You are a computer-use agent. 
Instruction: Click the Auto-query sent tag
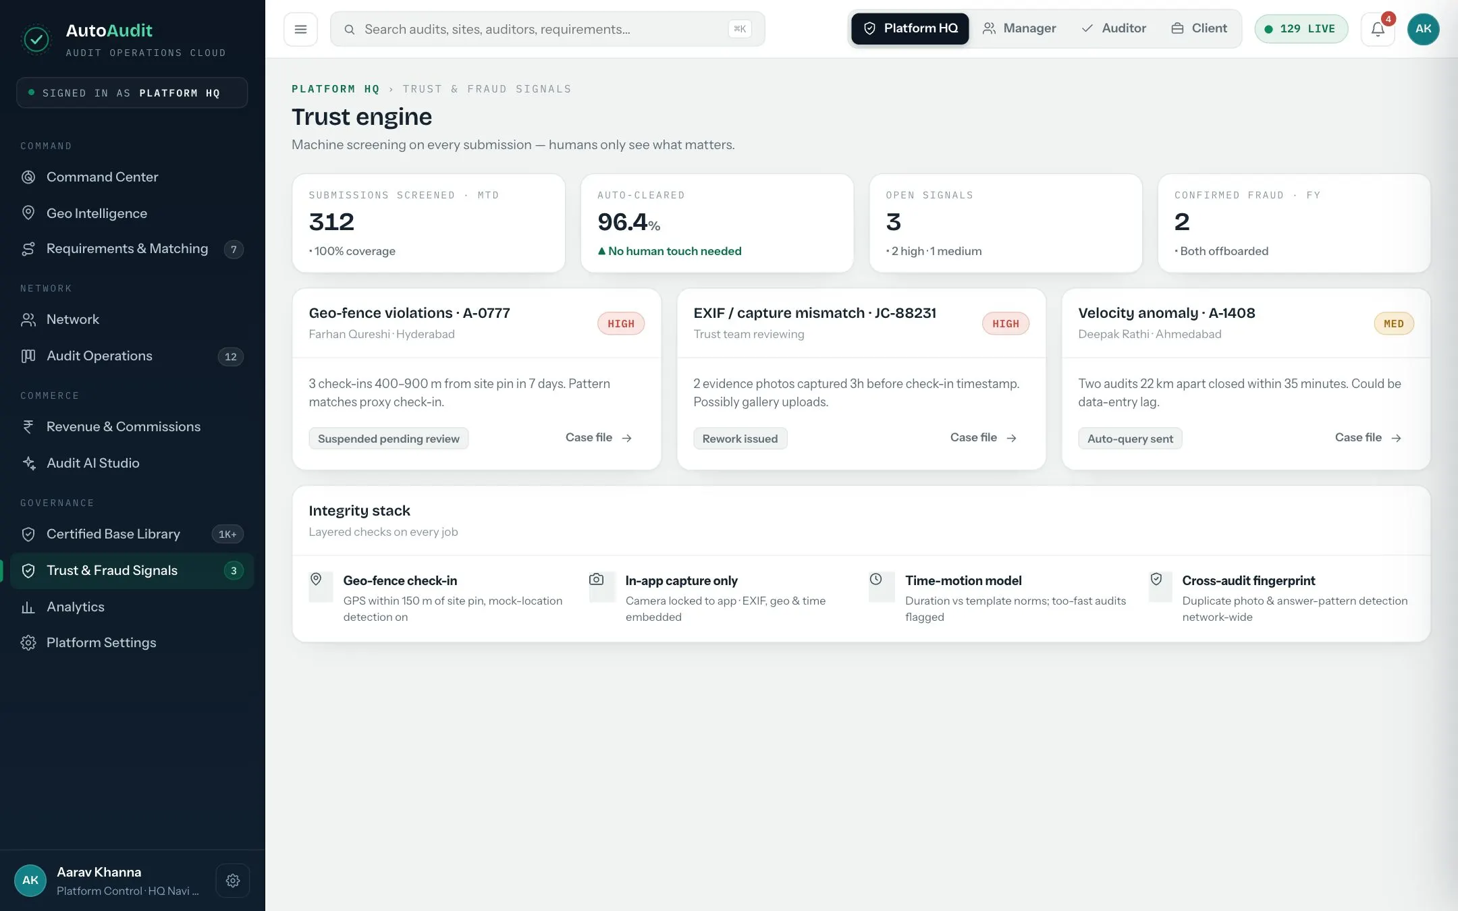tap(1131, 439)
